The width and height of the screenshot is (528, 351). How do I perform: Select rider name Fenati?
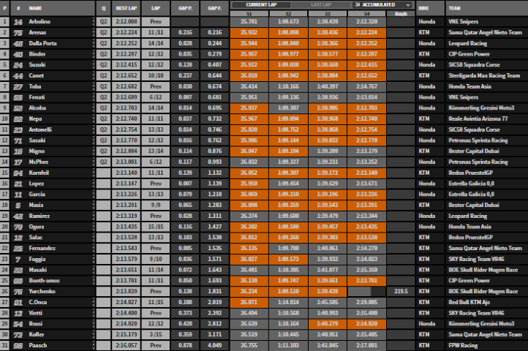click(x=37, y=97)
